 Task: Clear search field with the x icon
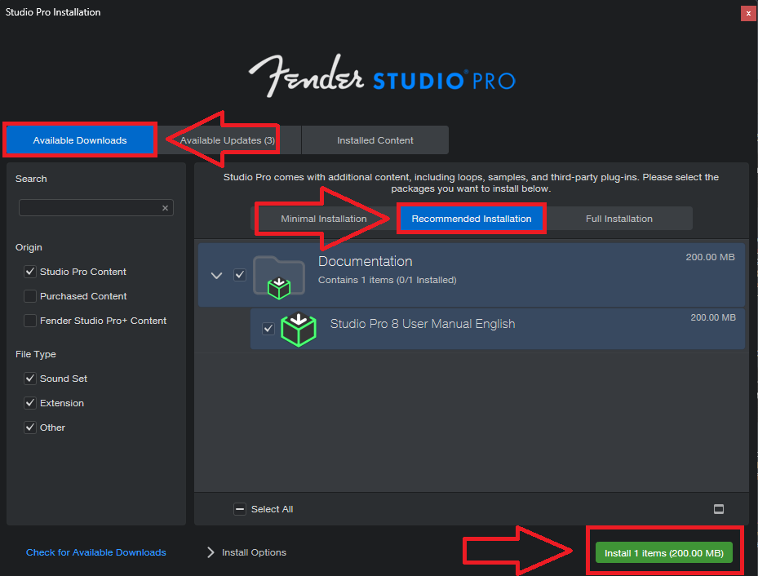coord(165,208)
